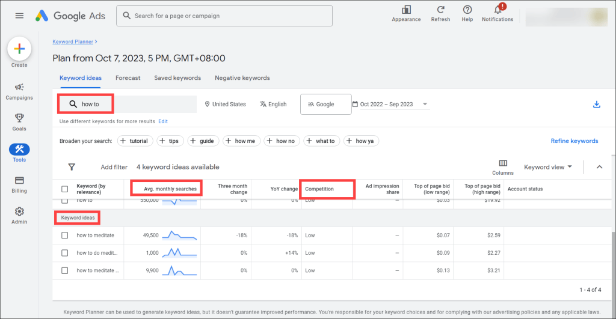Open Campaigns in the sidebar
Screen dimensions: 616x319
pos(19,92)
